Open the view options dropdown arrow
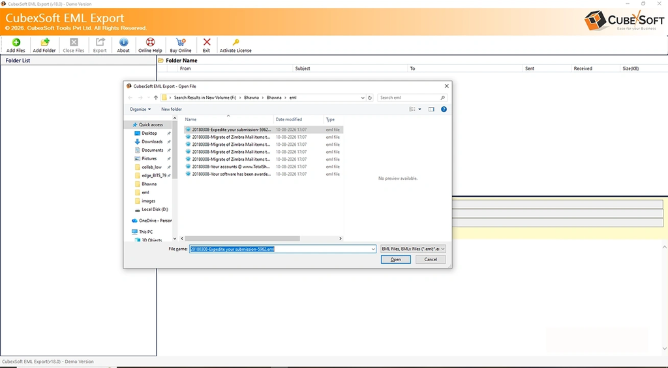 (x=419, y=109)
